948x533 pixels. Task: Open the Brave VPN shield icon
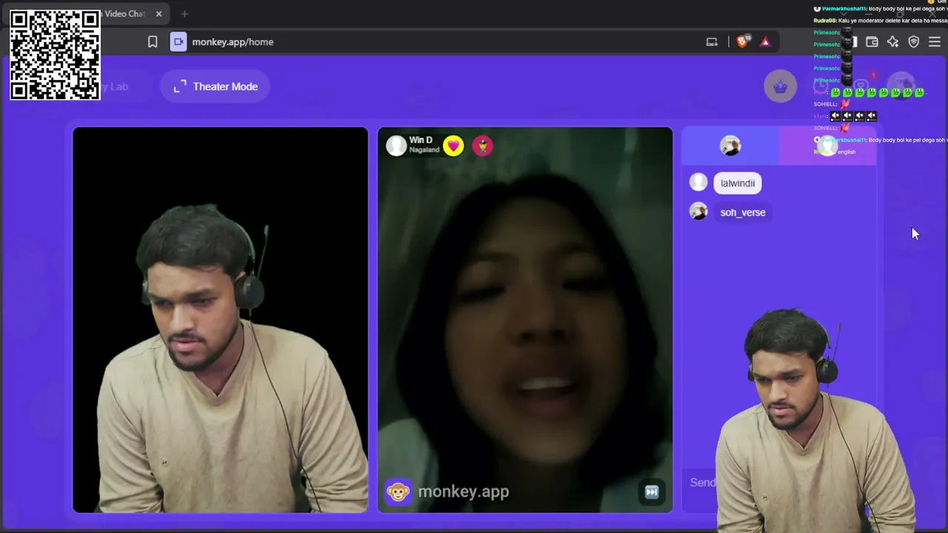[913, 42]
